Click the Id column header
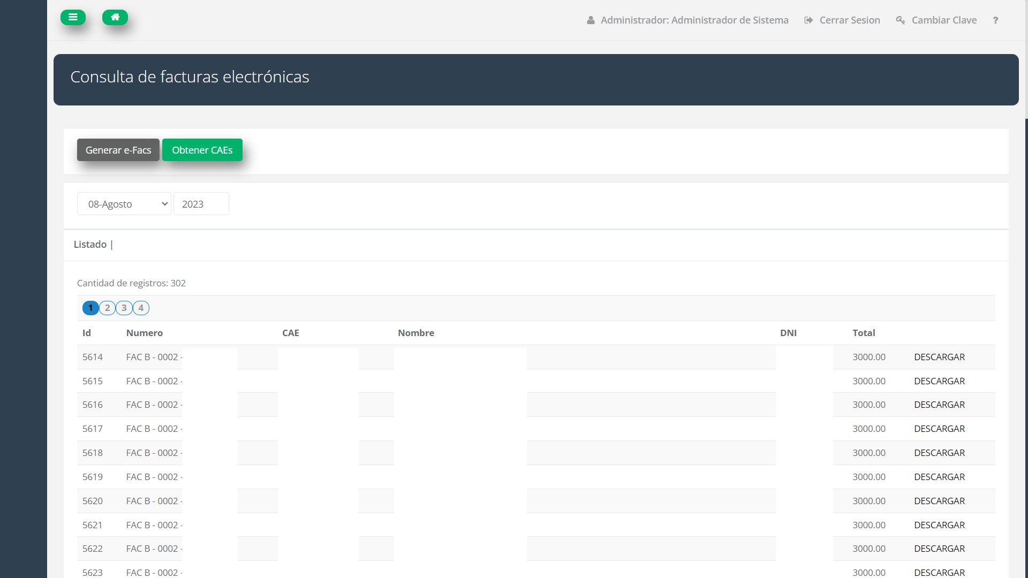The image size is (1028, 578). [x=87, y=333]
